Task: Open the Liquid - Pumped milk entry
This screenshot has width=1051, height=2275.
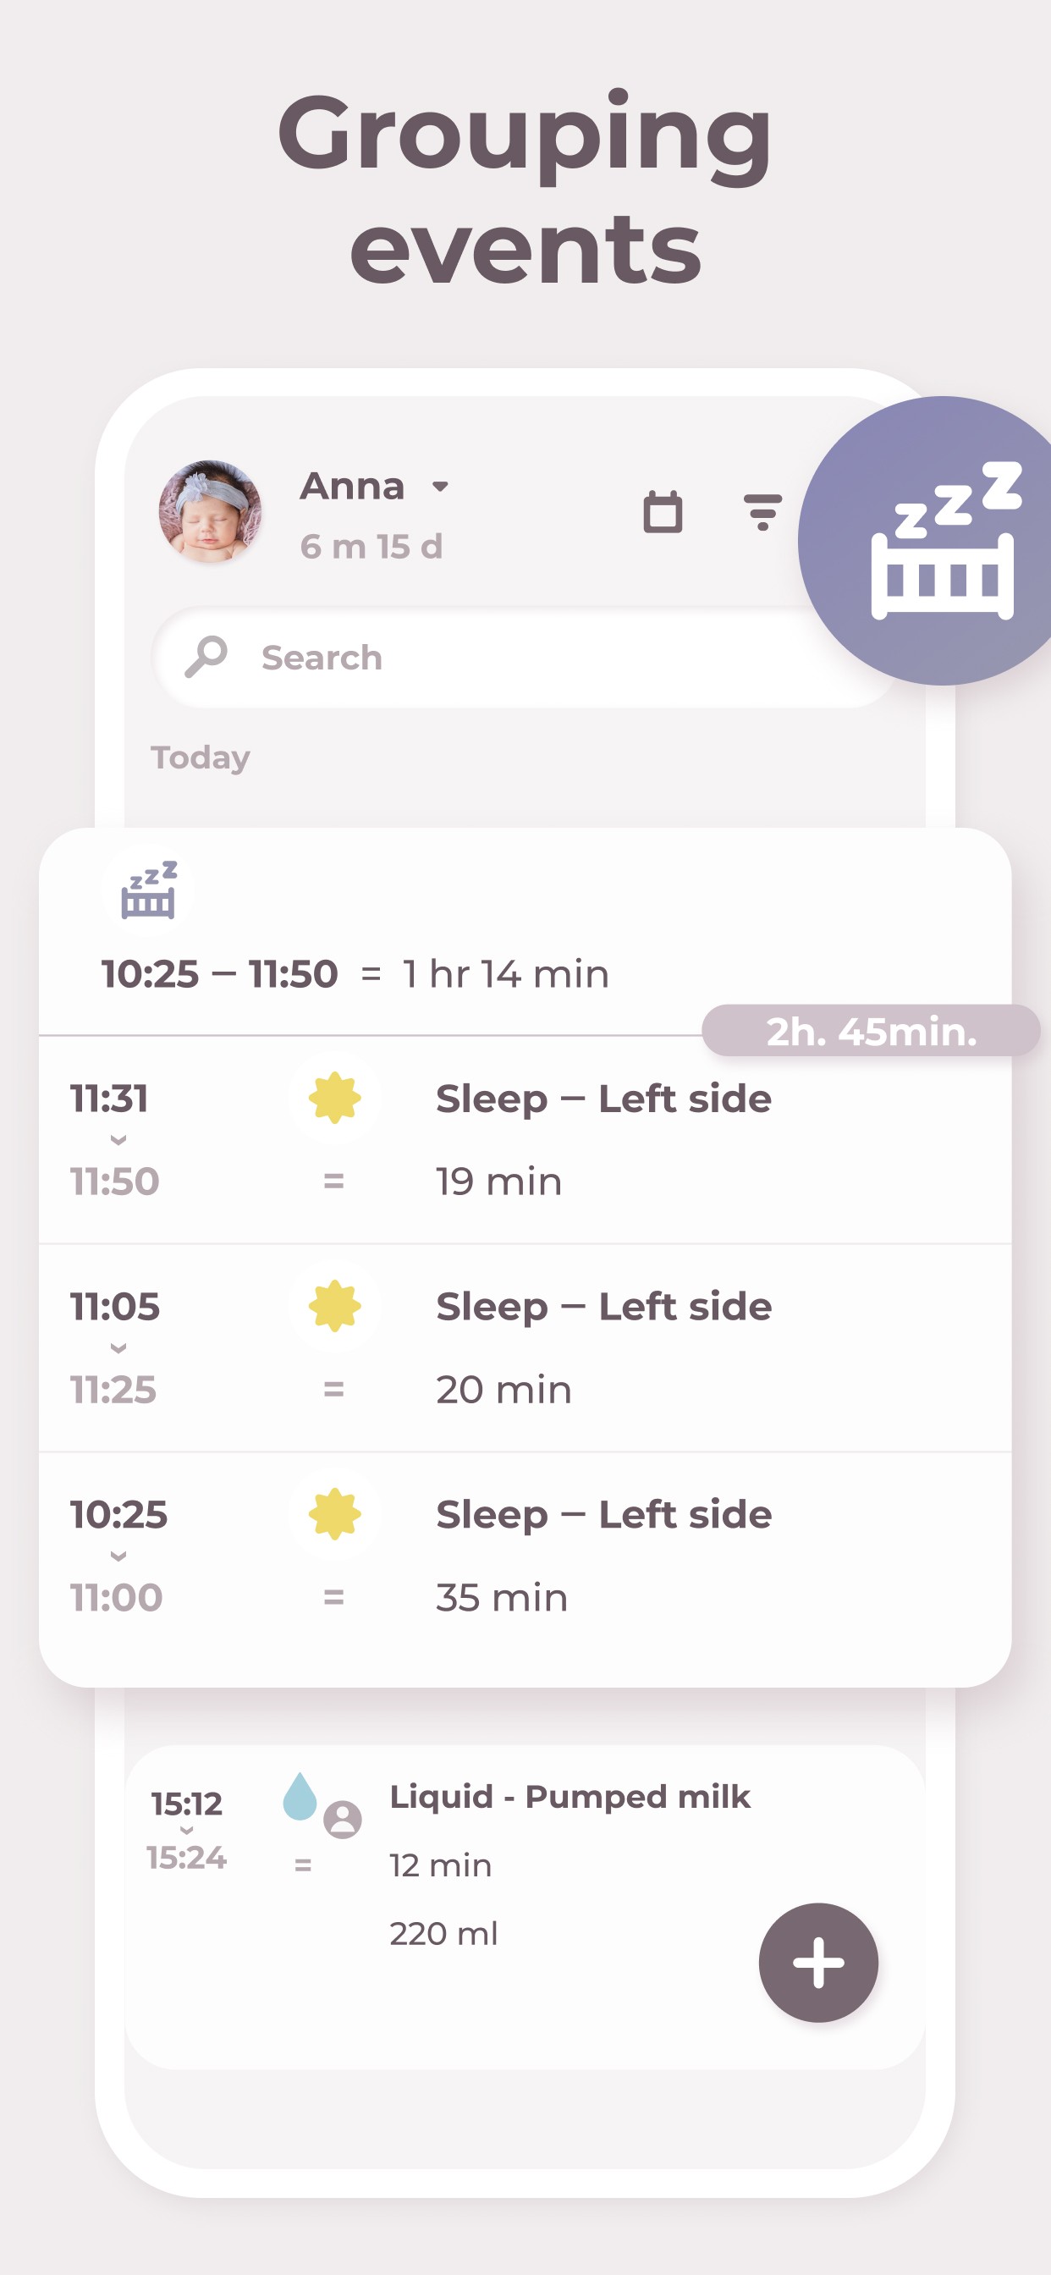Action: tap(570, 1796)
